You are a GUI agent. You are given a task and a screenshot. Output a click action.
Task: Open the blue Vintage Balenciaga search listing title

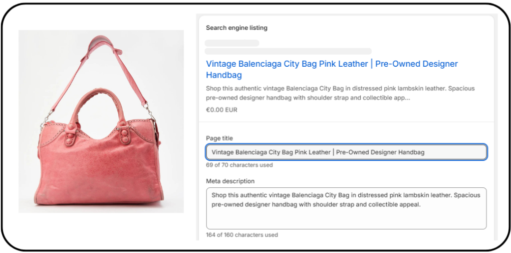pos(332,69)
